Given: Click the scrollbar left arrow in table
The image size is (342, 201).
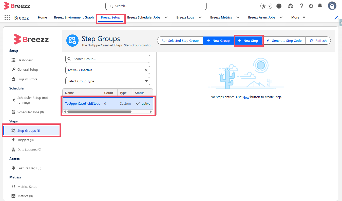Looking at the screenshot, I should pyautogui.click(x=65, y=112).
